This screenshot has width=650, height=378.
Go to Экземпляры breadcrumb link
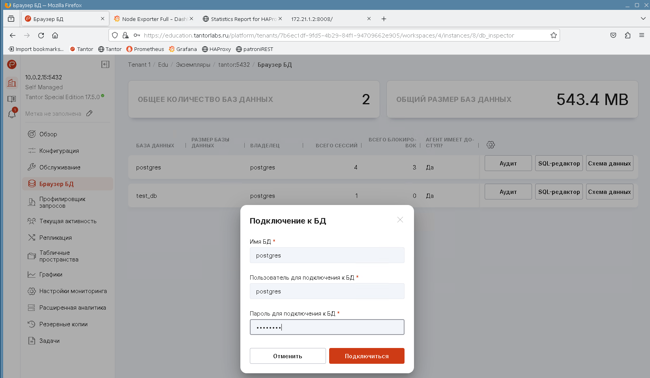(193, 65)
